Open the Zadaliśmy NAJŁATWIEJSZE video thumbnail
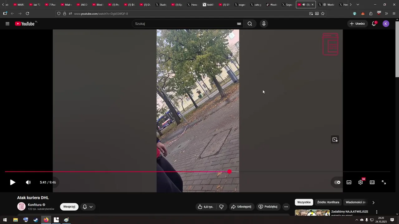The image size is (399, 224). point(312,213)
